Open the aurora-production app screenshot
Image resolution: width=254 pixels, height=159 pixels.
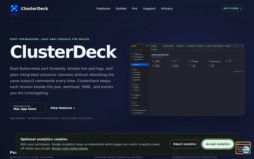coord(187,80)
